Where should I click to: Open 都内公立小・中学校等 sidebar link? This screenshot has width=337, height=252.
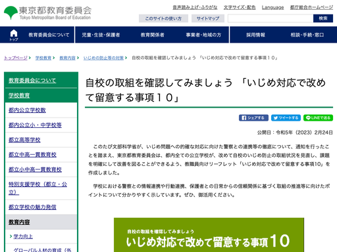[x=35, y=125]
